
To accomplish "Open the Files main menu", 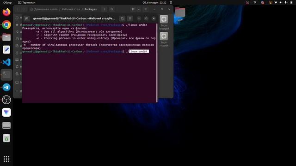I will tap(146, 9).
